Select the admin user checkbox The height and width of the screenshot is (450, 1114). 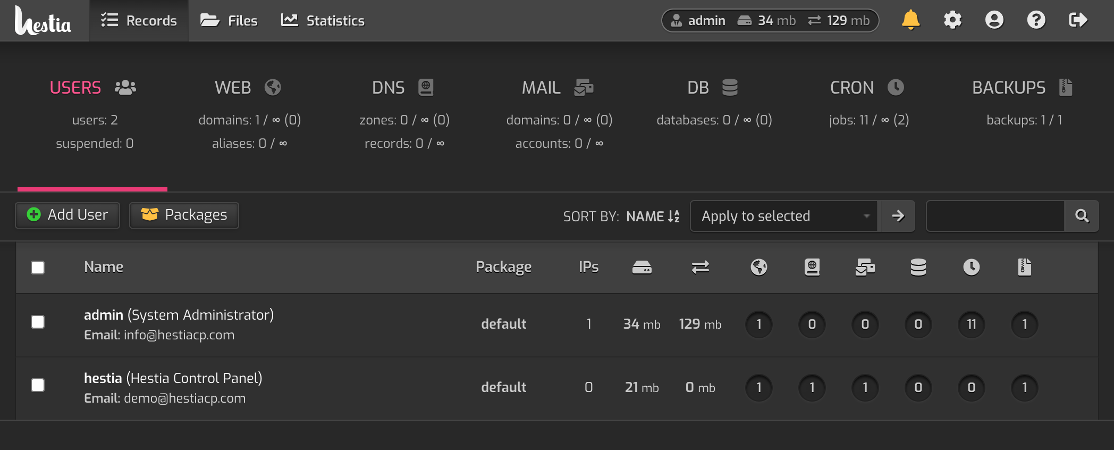38,322
